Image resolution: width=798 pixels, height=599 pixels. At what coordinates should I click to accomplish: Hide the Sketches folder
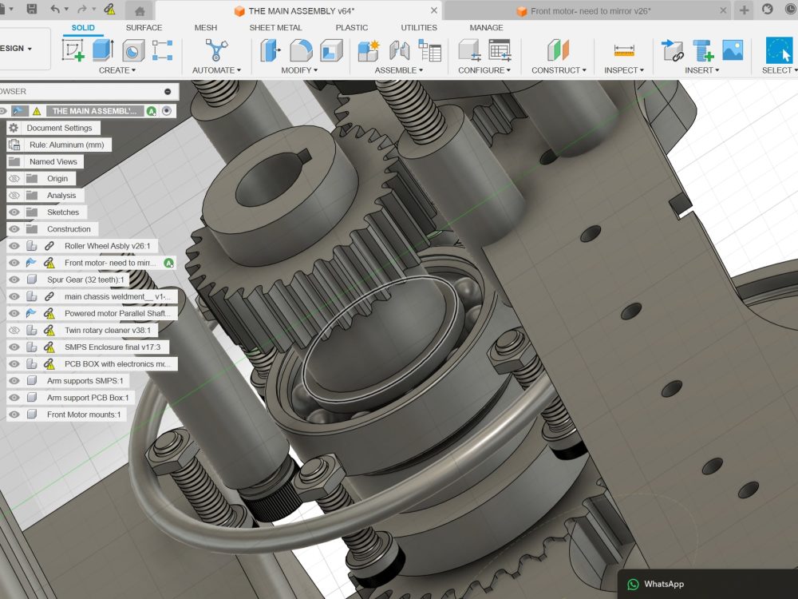14,212
